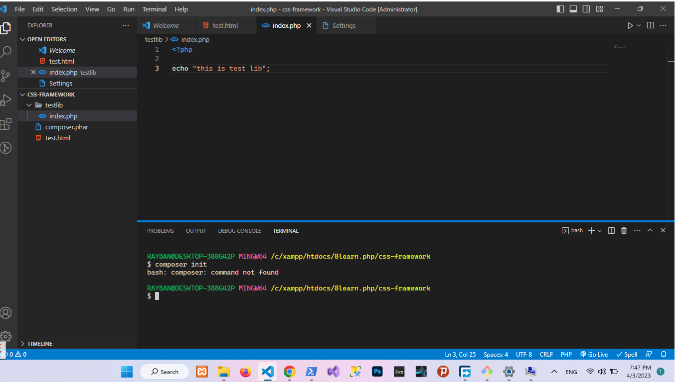The image size is (681, 382).
Task: Open notifications bell in status bar
Action: [x=664, y=355]
